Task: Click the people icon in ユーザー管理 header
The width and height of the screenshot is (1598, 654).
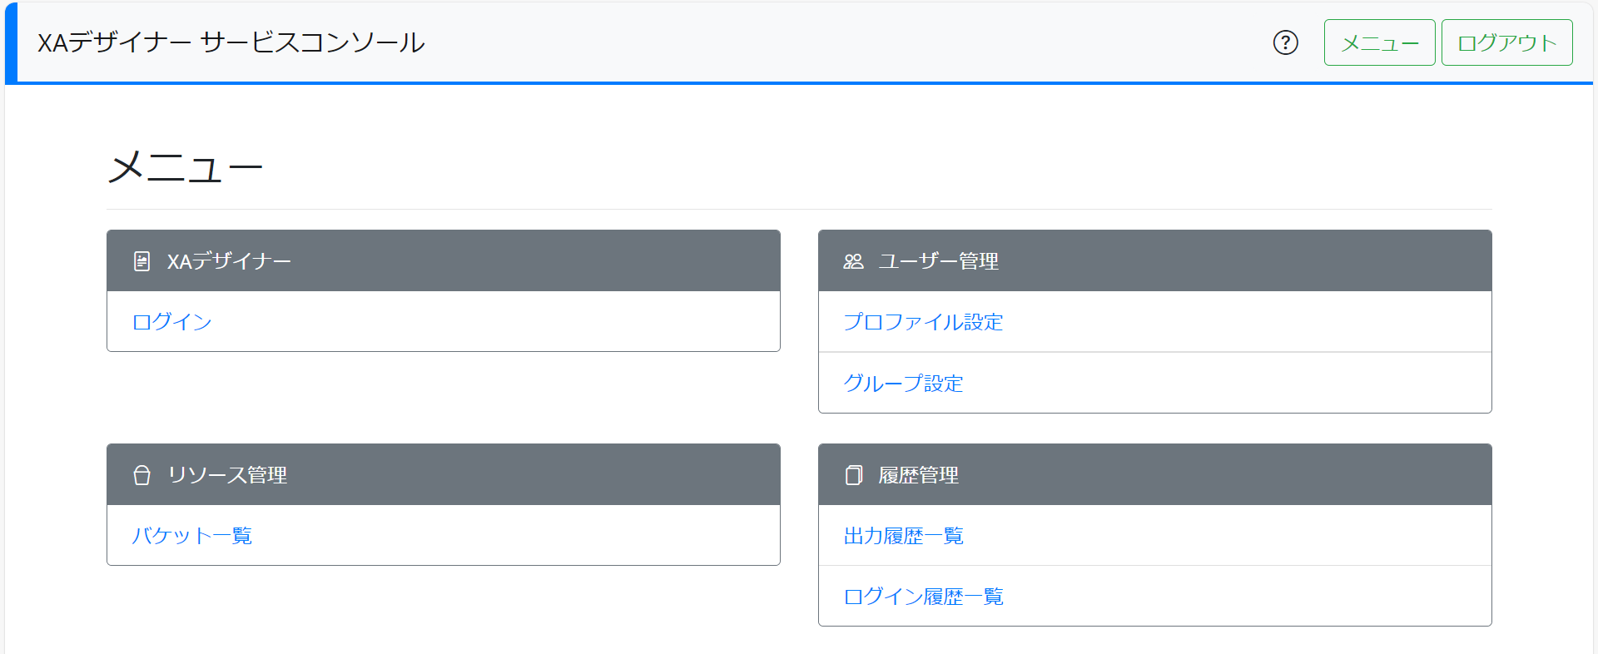Action: [853, 261]
